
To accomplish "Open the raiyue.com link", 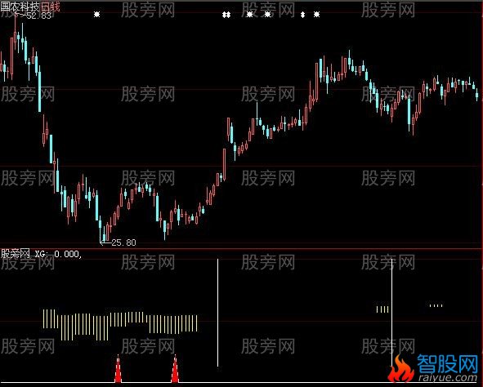I will (447, 377).
